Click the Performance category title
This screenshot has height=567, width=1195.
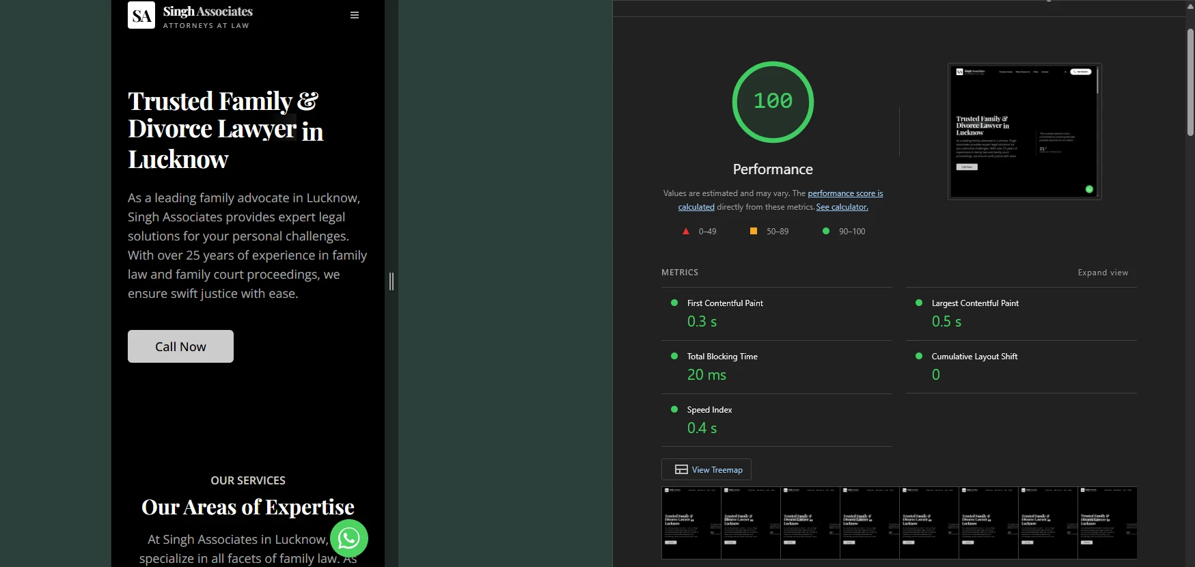tap(773, 169)
